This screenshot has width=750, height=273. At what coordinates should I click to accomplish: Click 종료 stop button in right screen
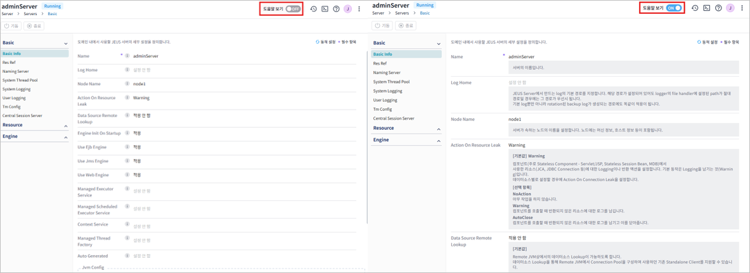pyautogui.click(x=405, y=26)
